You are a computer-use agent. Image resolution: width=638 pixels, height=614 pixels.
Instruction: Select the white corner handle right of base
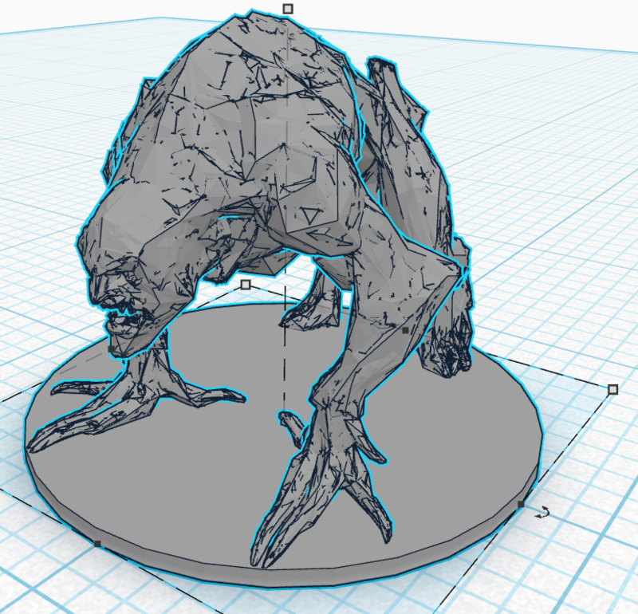click(x=612, y=389)
